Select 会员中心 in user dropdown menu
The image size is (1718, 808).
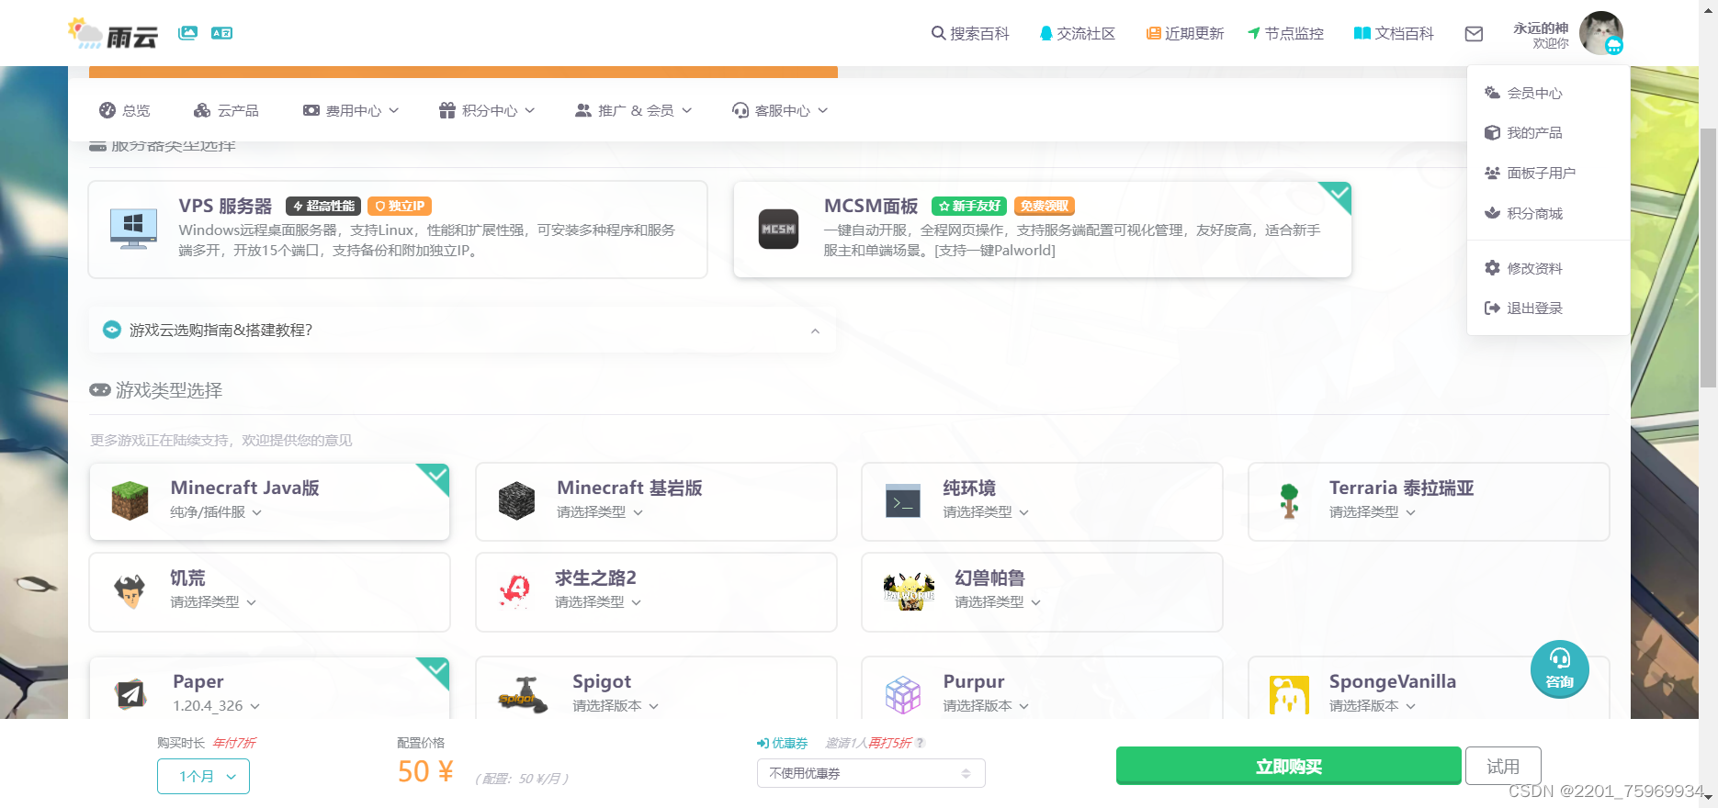(1548, 93)
